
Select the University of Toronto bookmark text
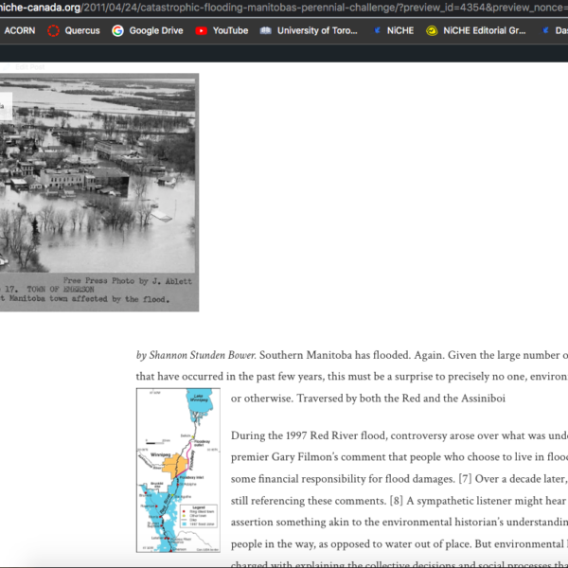pos(317,30)
